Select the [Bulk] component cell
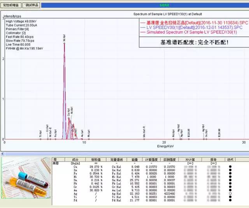The image size is (249, 208). tap(75, 163)
